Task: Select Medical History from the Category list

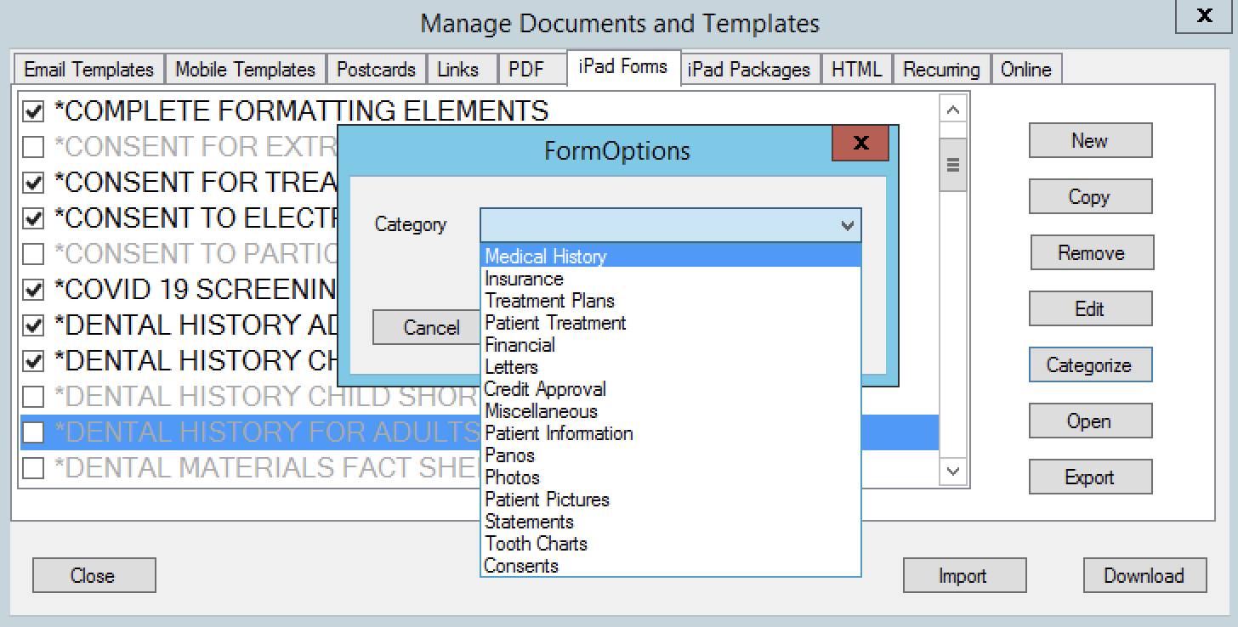Action: (671, 257)
